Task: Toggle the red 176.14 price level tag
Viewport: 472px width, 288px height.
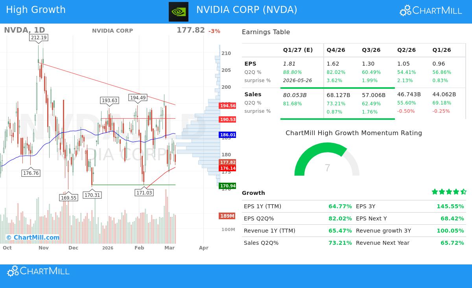Action: tap(227, 168)
